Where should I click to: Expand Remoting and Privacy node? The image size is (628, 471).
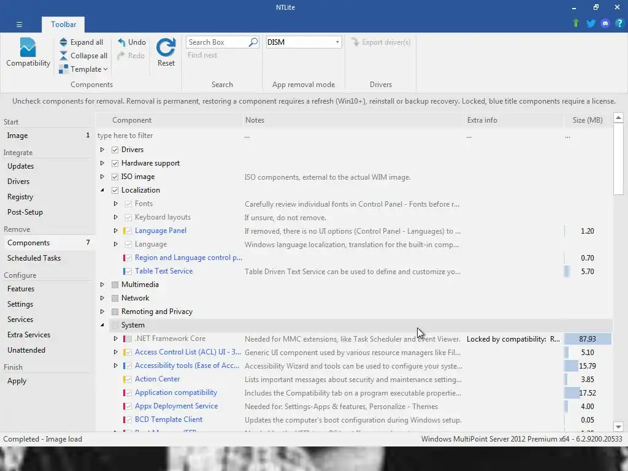pyautogui.click(x=102, y=312)
